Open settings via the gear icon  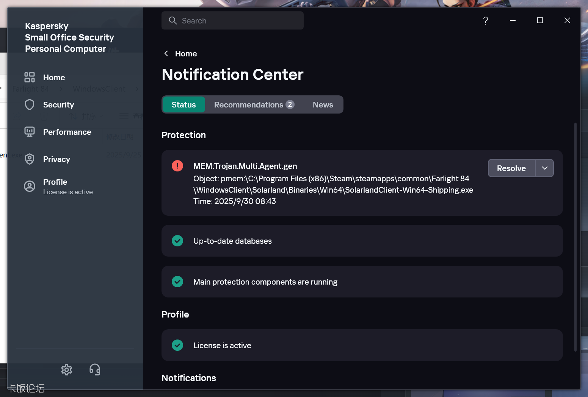(67, 370)
